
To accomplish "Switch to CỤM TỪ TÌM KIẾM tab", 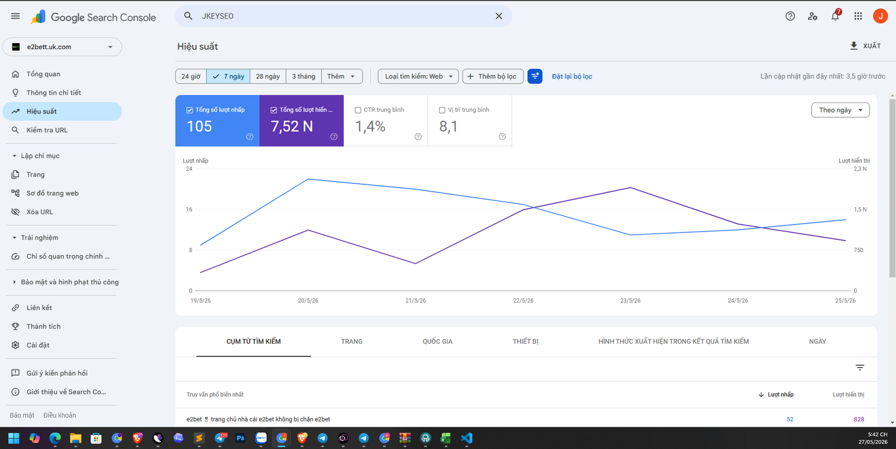I will click(x=254, y=342).
